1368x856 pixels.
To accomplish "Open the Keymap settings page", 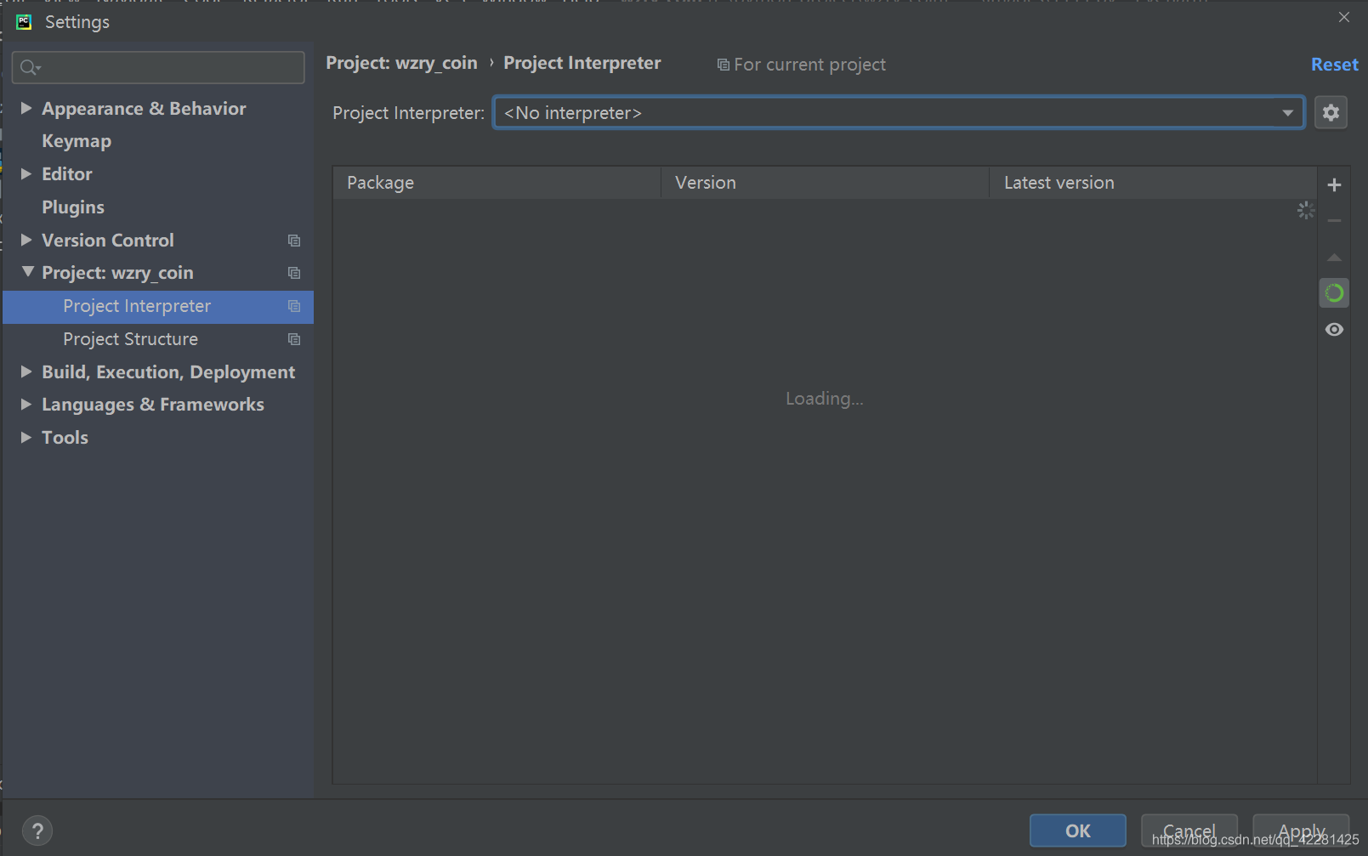I will (x=77, y=141).
